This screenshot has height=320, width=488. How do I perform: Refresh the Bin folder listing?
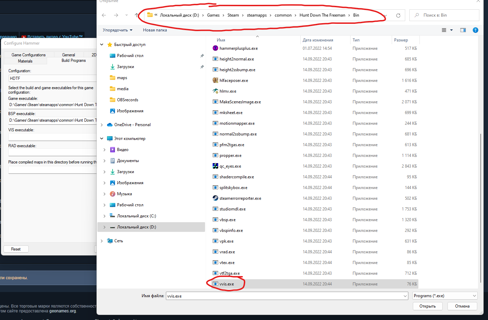pos(398,15)
